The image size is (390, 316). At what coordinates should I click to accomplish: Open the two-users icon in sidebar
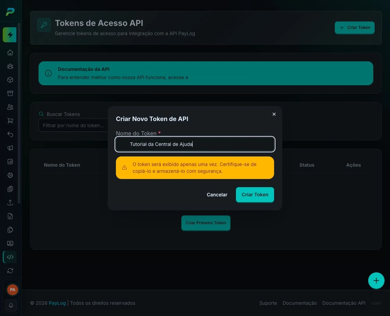click(x=10, y=107)
